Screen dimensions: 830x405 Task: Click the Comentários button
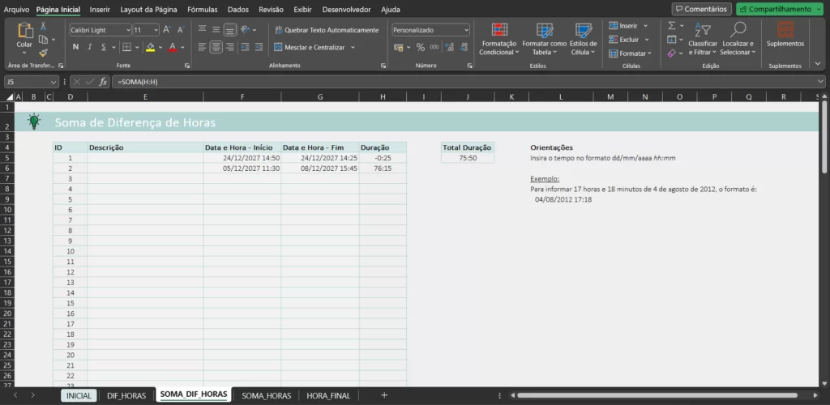(x=702, y=9)
